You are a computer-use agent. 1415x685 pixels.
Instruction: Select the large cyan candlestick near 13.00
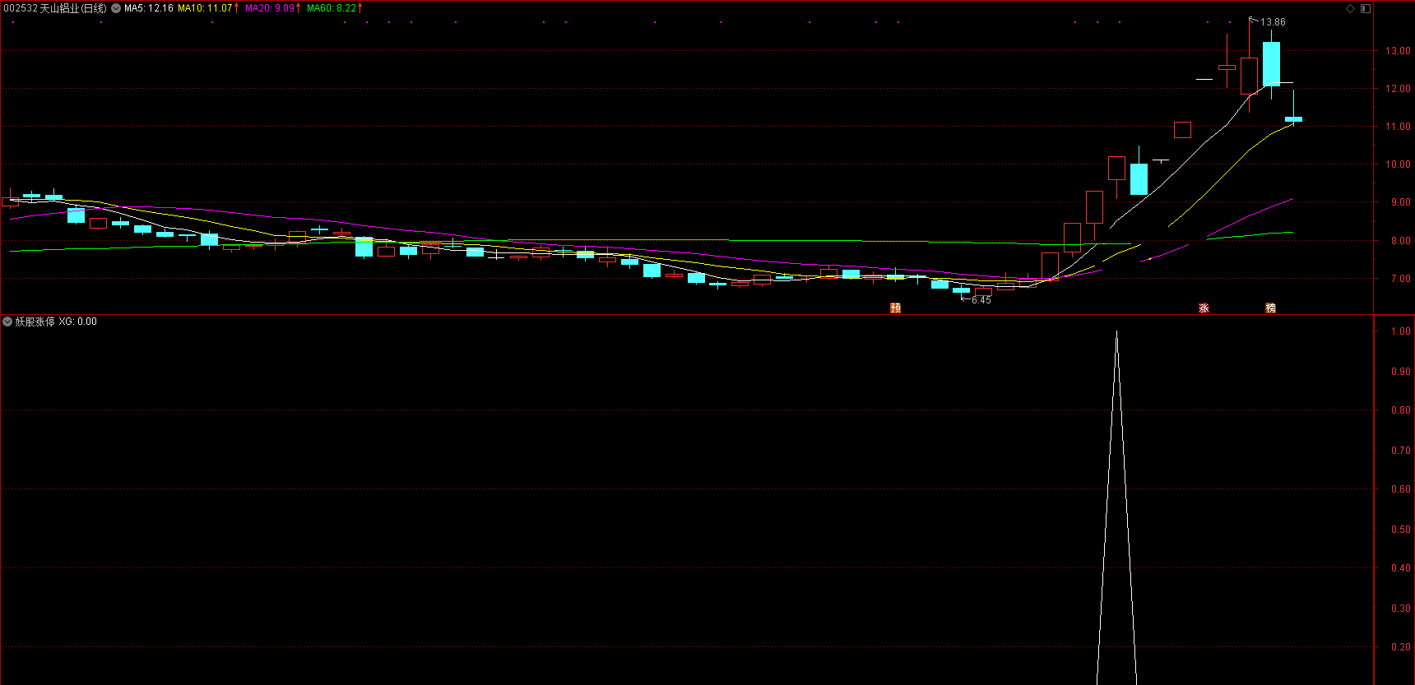[x=1271, y=64]
